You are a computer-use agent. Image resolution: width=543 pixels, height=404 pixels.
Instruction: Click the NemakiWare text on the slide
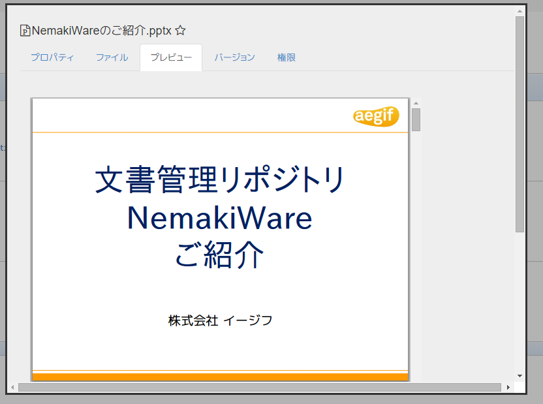coord(220,218)
